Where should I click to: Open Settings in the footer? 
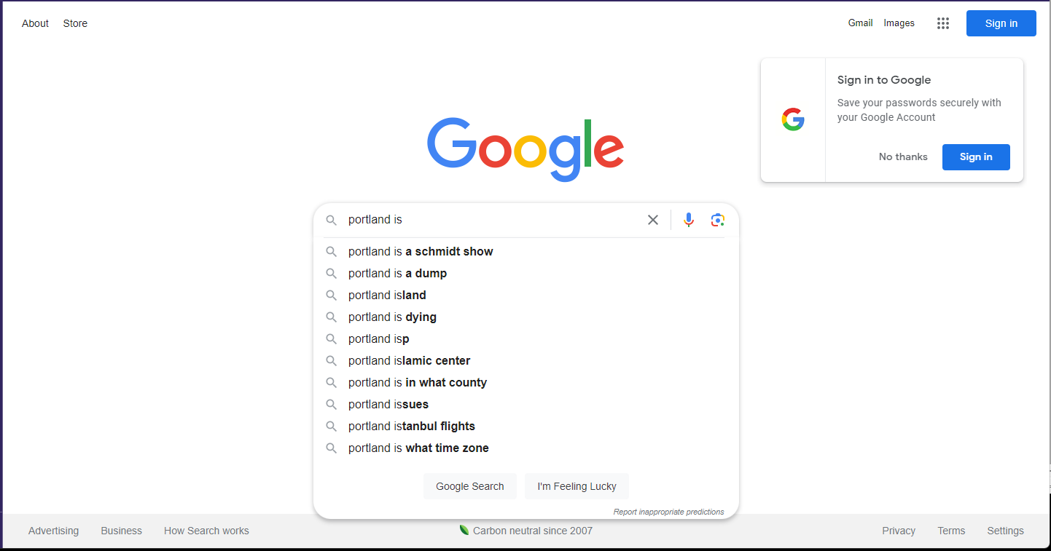pyautogui.click(x=1005, y=531)
